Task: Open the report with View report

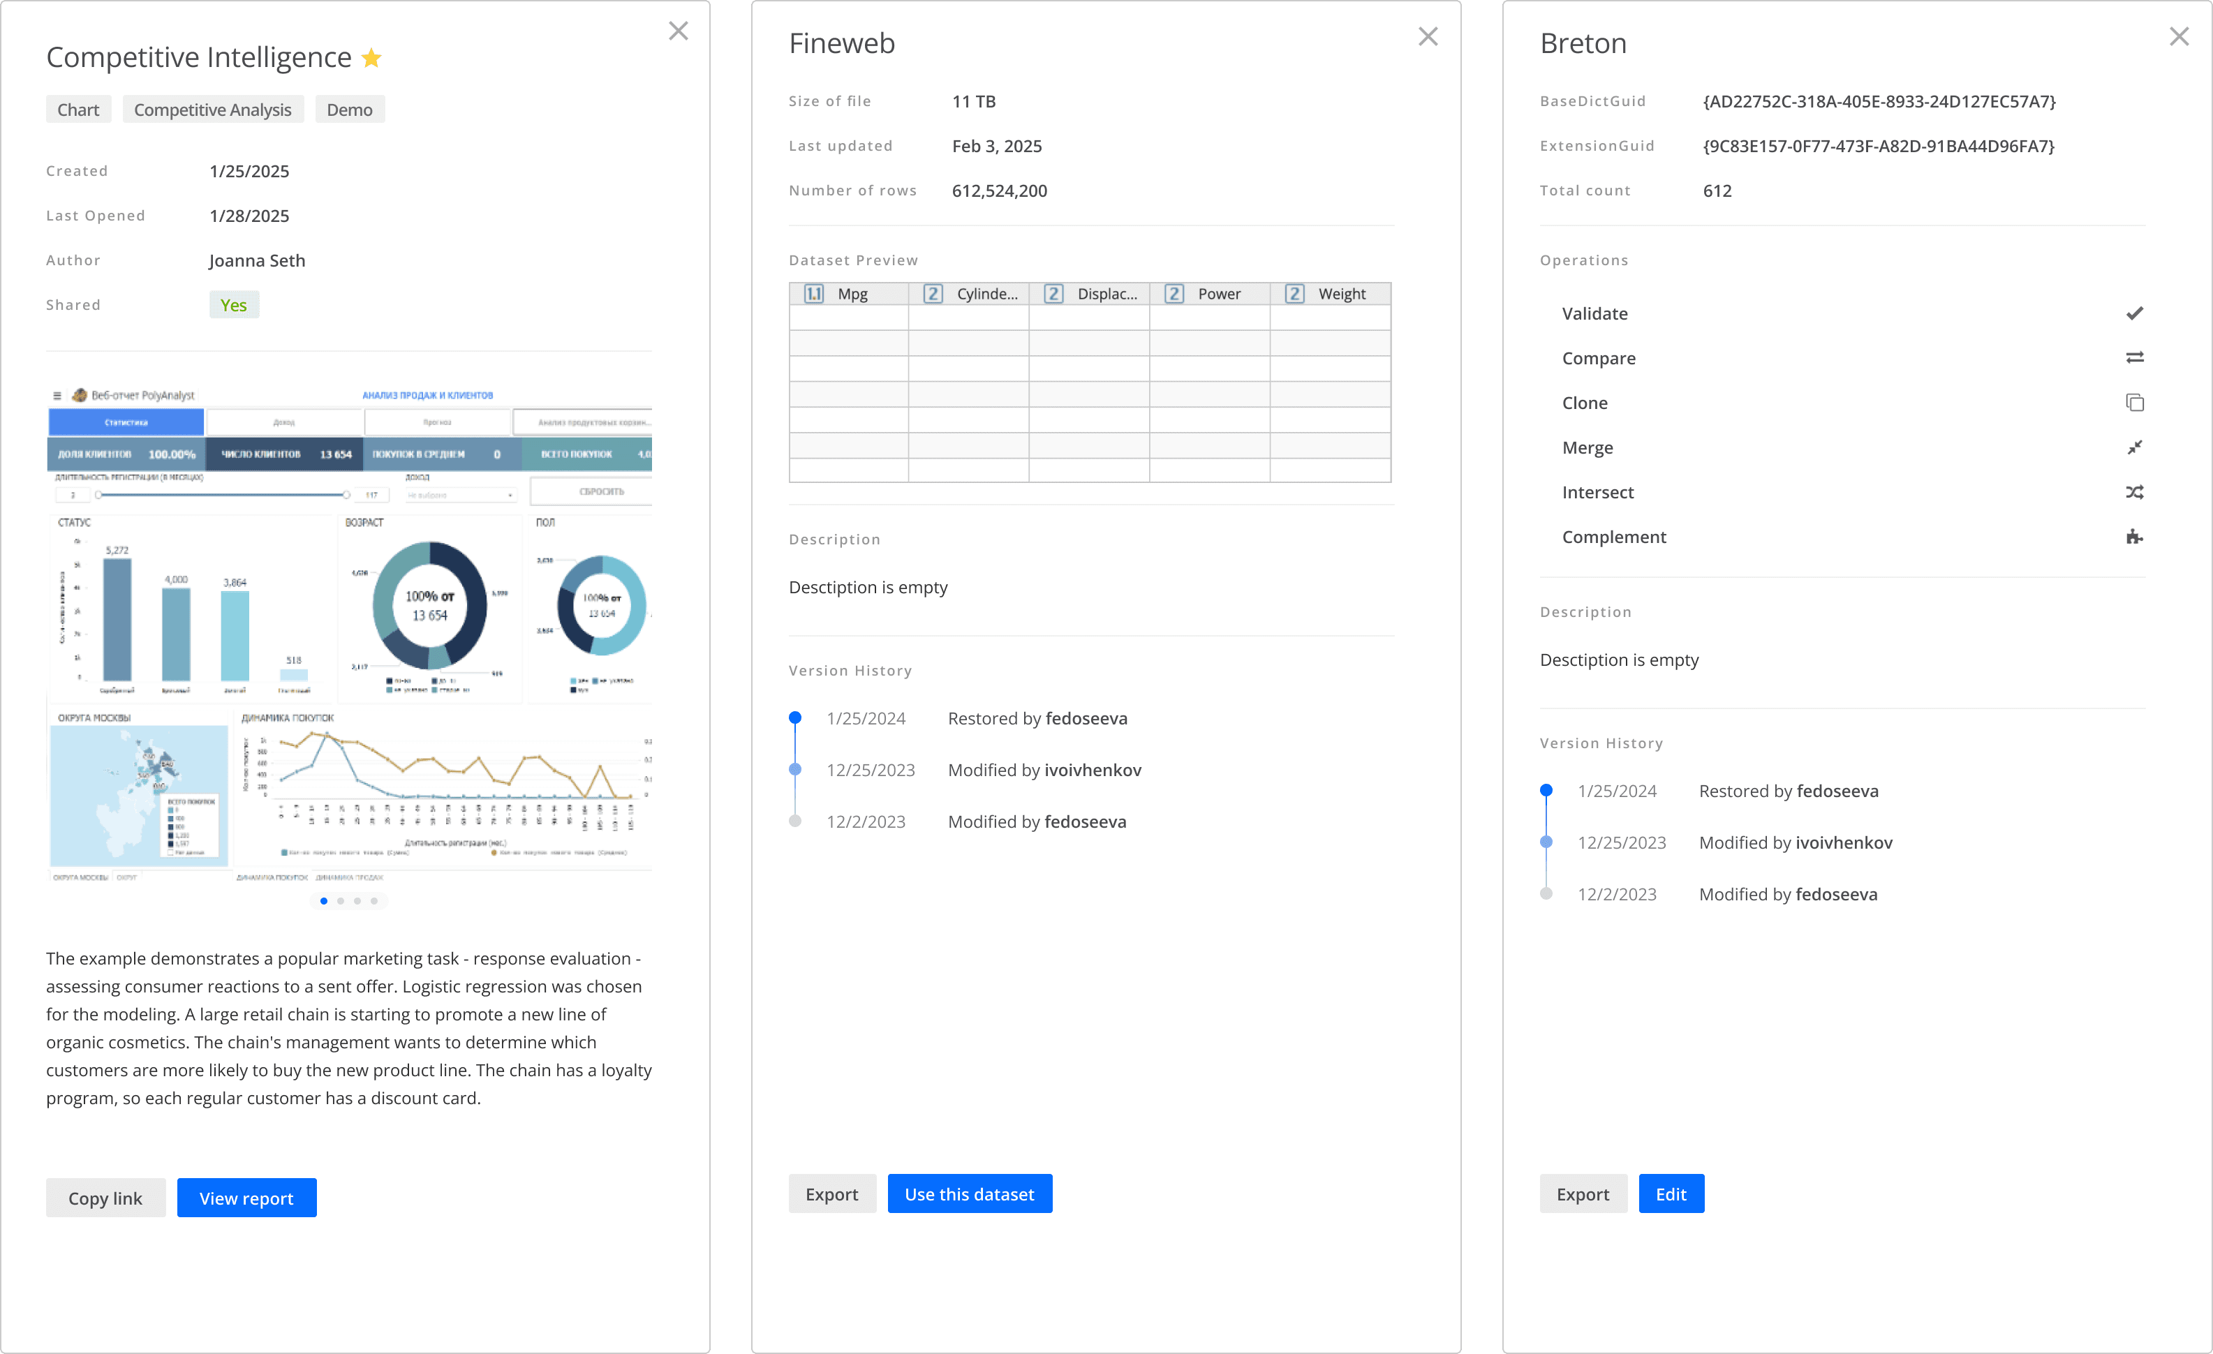Action: pyautogui.click(x=246, y=1198)
